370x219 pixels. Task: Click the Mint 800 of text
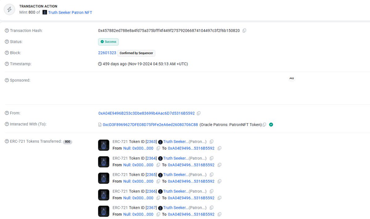click(30, 12)
